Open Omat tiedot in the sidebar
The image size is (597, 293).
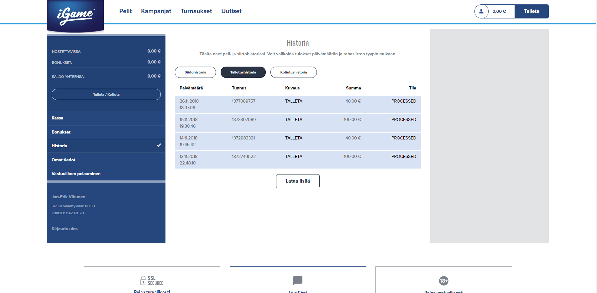coord(106,160)
